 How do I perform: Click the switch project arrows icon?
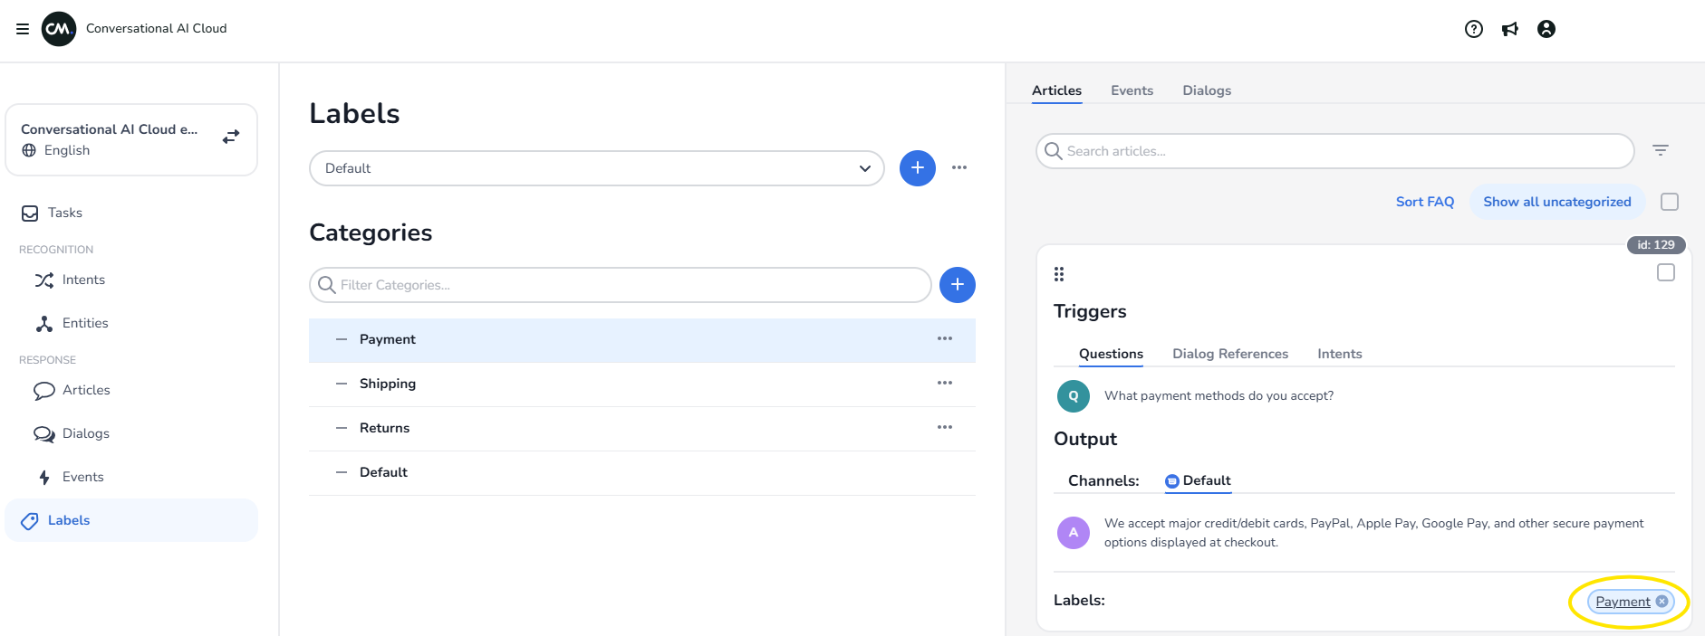pyautogui.click(x=231, y=137)
